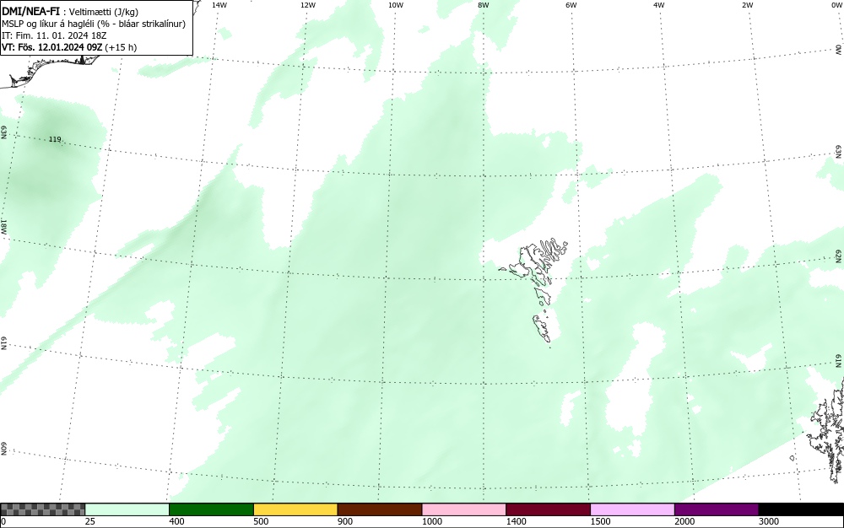The image size is (844, 528).
Task: Click the legend value '1500'
Action: [x=601, y=521]
